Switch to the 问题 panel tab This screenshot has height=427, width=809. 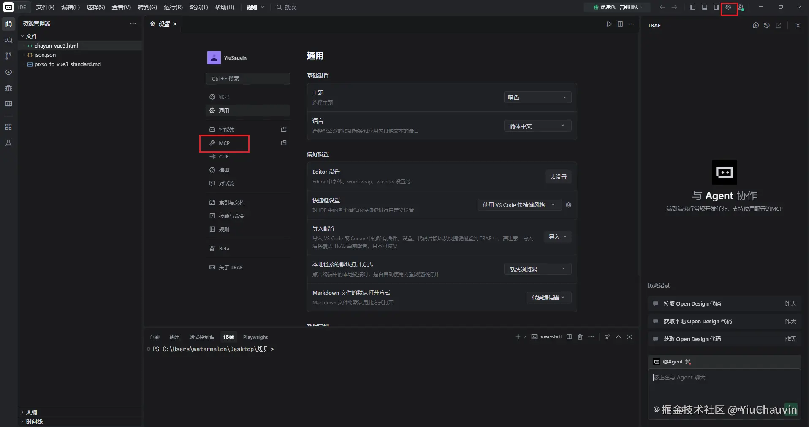[155, 337]
